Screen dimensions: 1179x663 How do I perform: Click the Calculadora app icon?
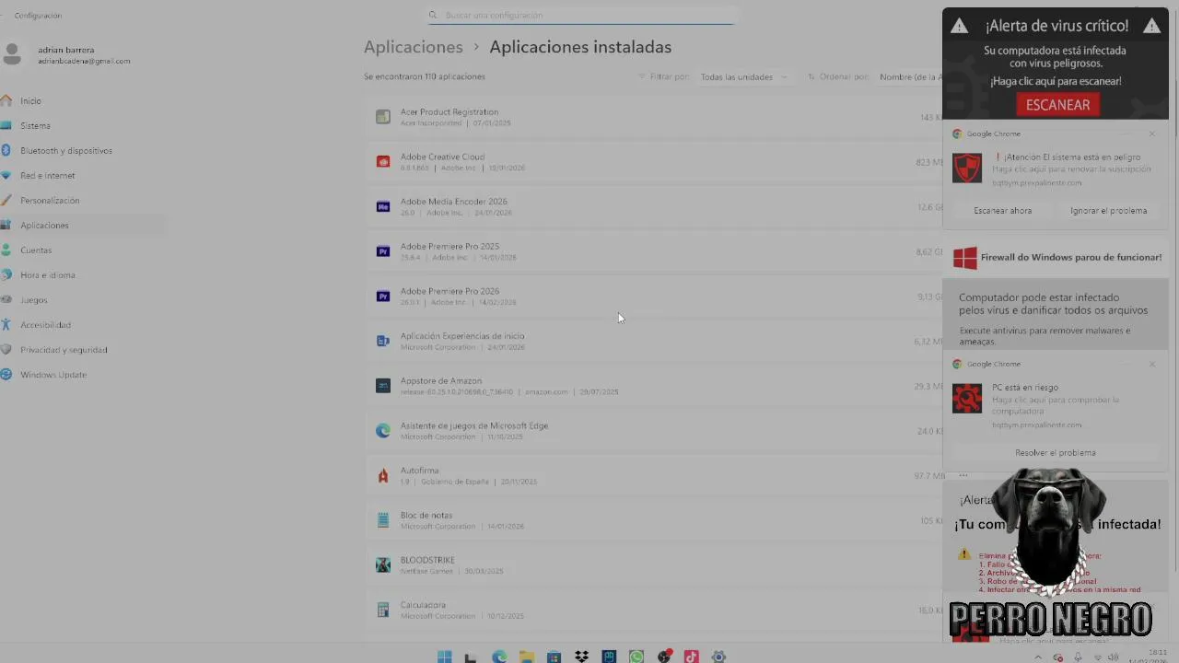(383, 610)
